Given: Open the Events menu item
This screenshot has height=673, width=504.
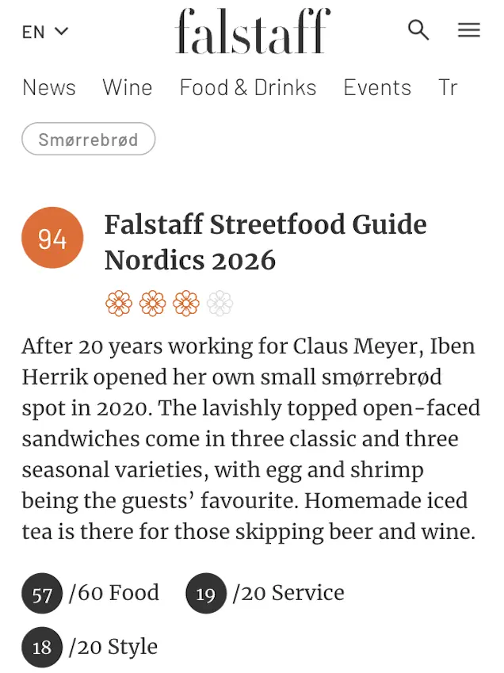Looking at the screenshot, I should tap(377, 87).
